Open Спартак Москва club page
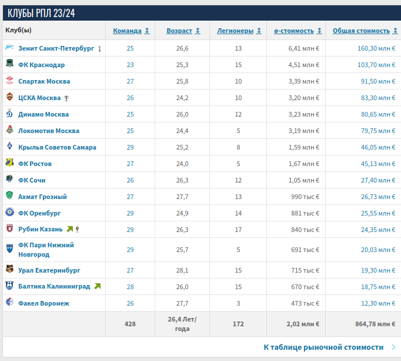Screen dimensions: 401x361 pyautogui.click(x=44, y=81)
